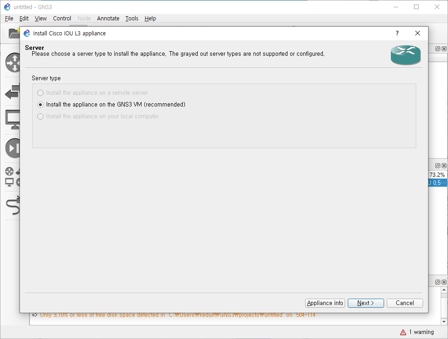The height and width of the screenshot is (339, 448).
Task: Open Appliance info
Action: [325, 303]
